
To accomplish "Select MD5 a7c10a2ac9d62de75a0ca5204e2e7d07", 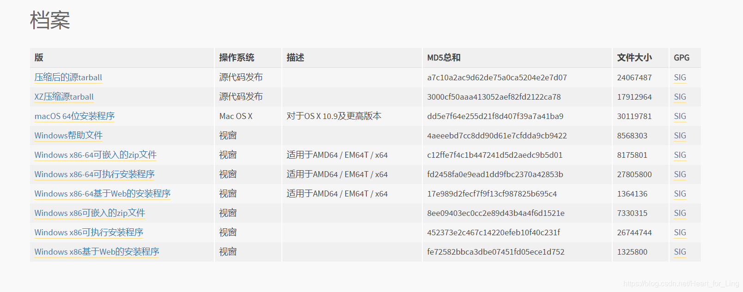I will [497, 77].
